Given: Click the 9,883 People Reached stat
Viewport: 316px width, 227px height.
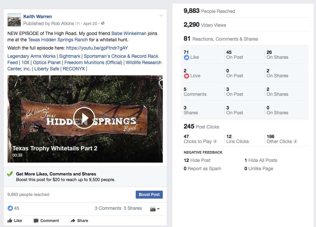Looking at the screenshot, I should (x=209, y=11).
